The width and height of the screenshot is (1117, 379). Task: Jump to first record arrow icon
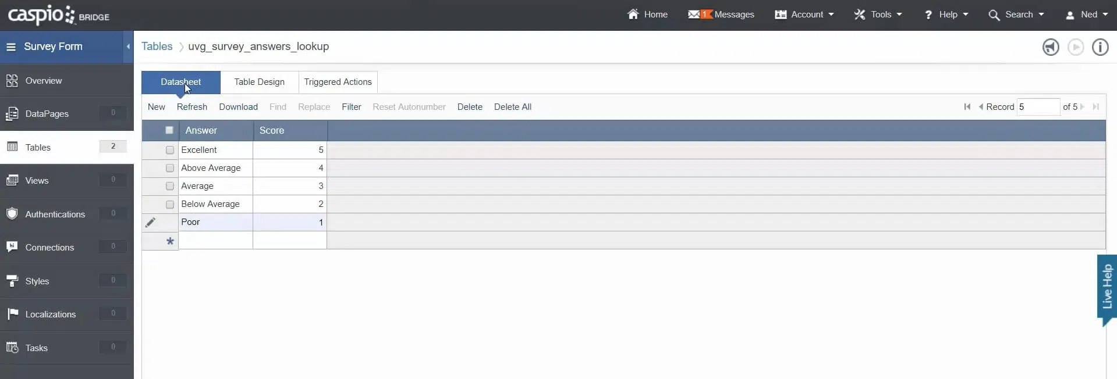tap(967, 107)
